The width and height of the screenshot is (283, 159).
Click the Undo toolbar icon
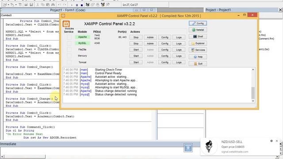[x=59, y=5]
